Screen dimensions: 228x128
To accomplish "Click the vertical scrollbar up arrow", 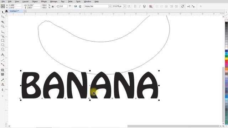I will (223, 17).
